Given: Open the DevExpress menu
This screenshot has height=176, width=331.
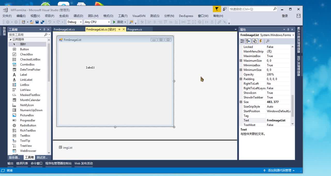Looking at the screenshot, I should pyautogui.click(x=186, y=16).
